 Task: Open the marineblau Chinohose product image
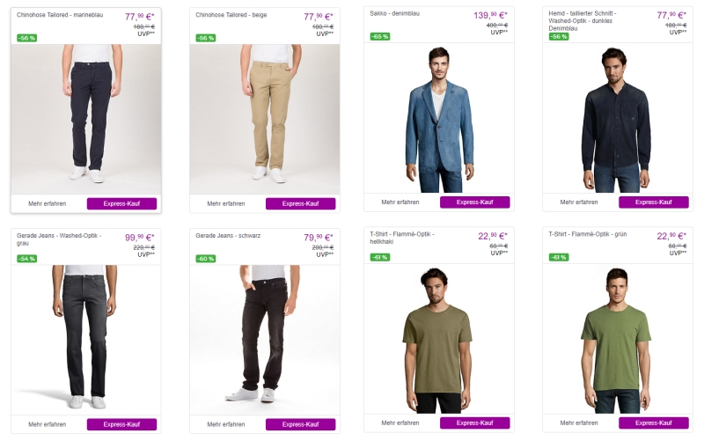coord(86,119)
